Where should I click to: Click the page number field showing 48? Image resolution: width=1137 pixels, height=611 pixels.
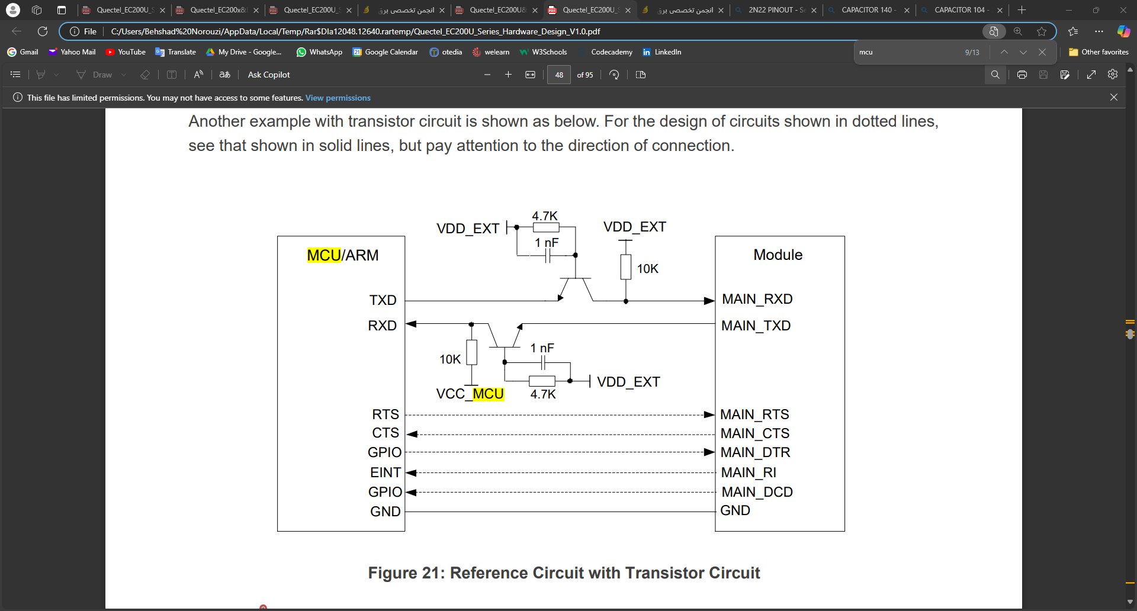tap(559, 75)
